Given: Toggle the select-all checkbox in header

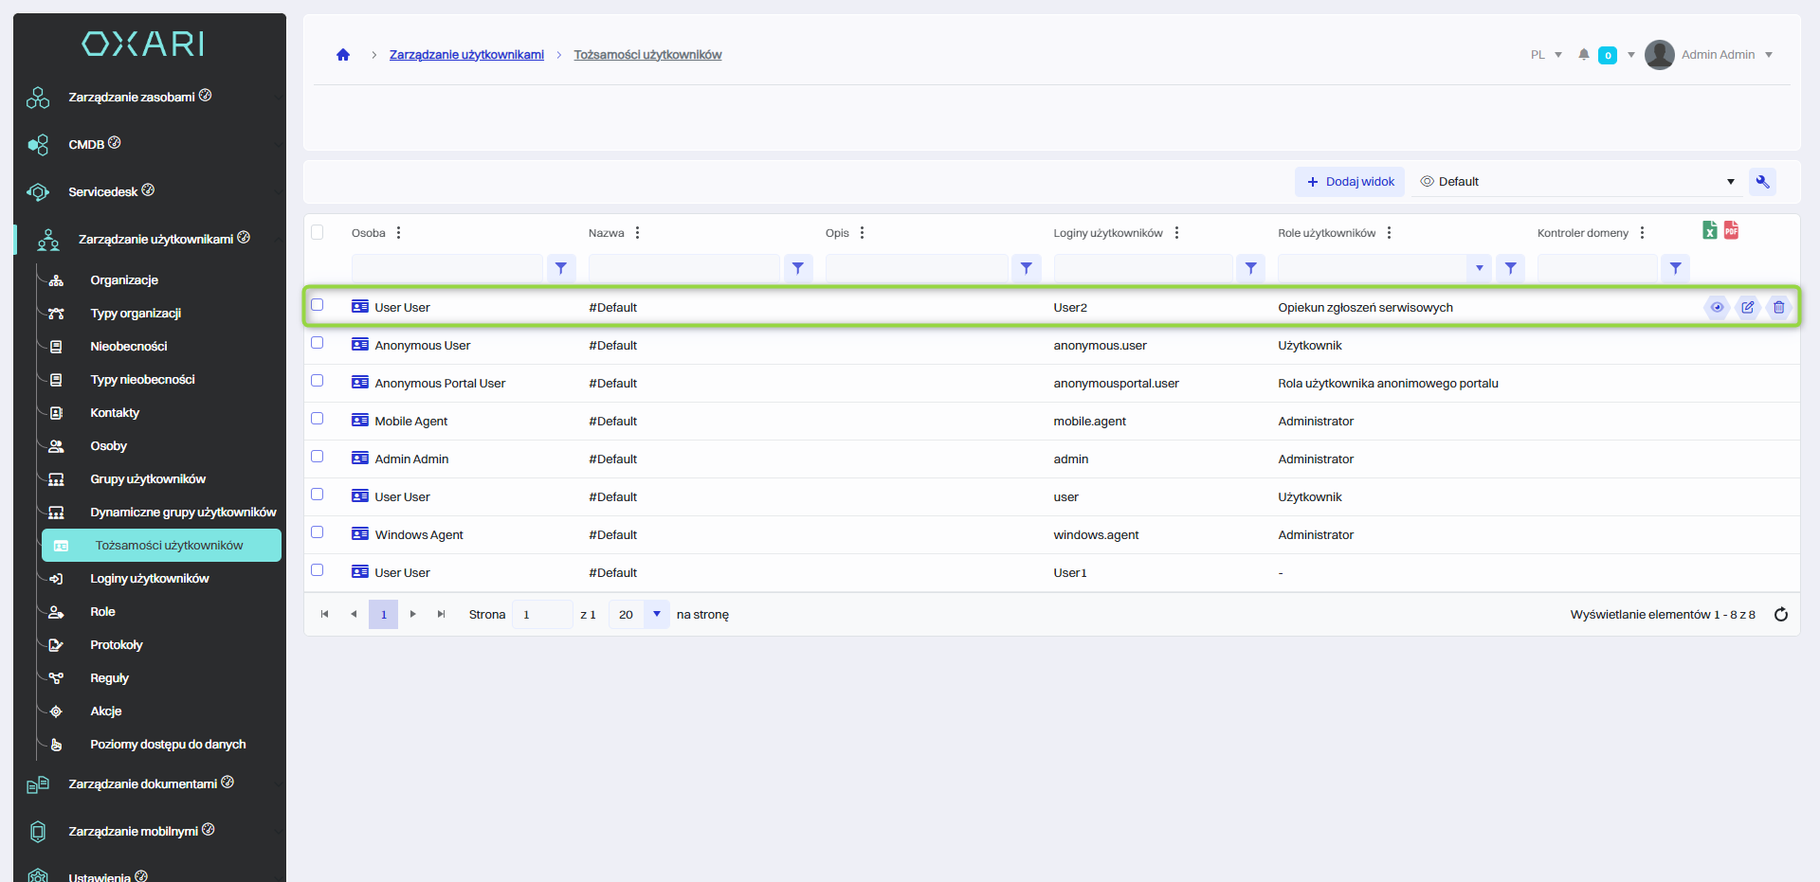Looking at the screenshot, I should click(x=318, y=232).
